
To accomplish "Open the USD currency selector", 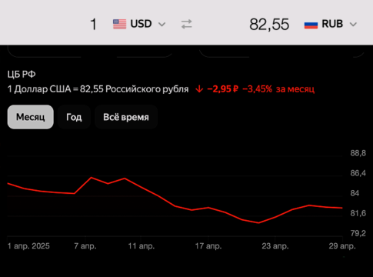I will click(139, 24).
